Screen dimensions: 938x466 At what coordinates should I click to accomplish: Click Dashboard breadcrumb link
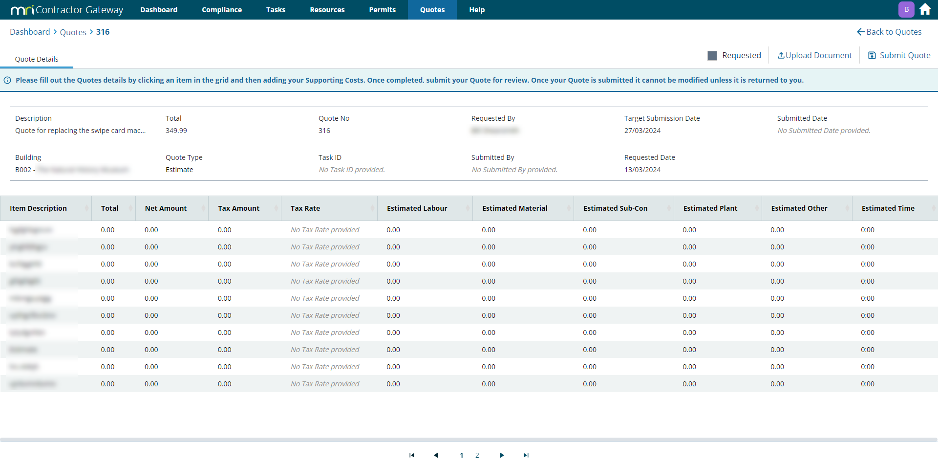[30, 32]
